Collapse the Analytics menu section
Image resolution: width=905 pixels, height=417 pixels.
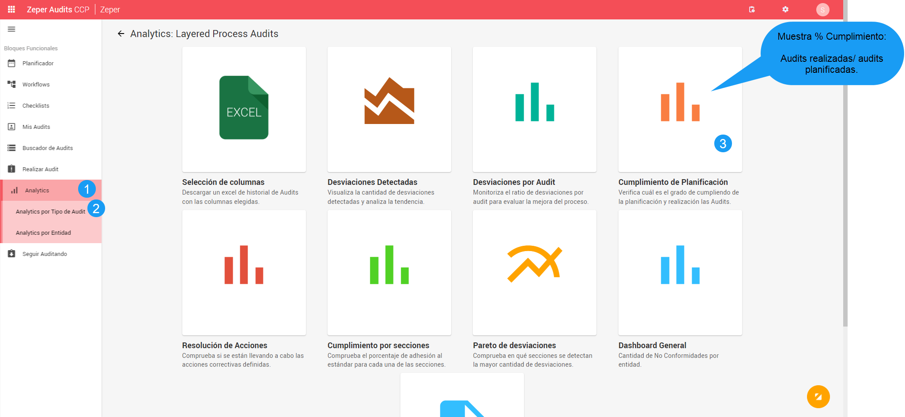point(51,190)
